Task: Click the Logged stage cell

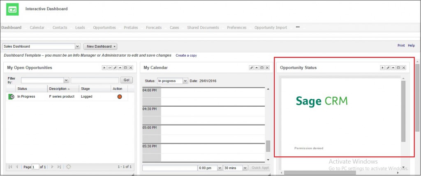Action: coord(86,96)
